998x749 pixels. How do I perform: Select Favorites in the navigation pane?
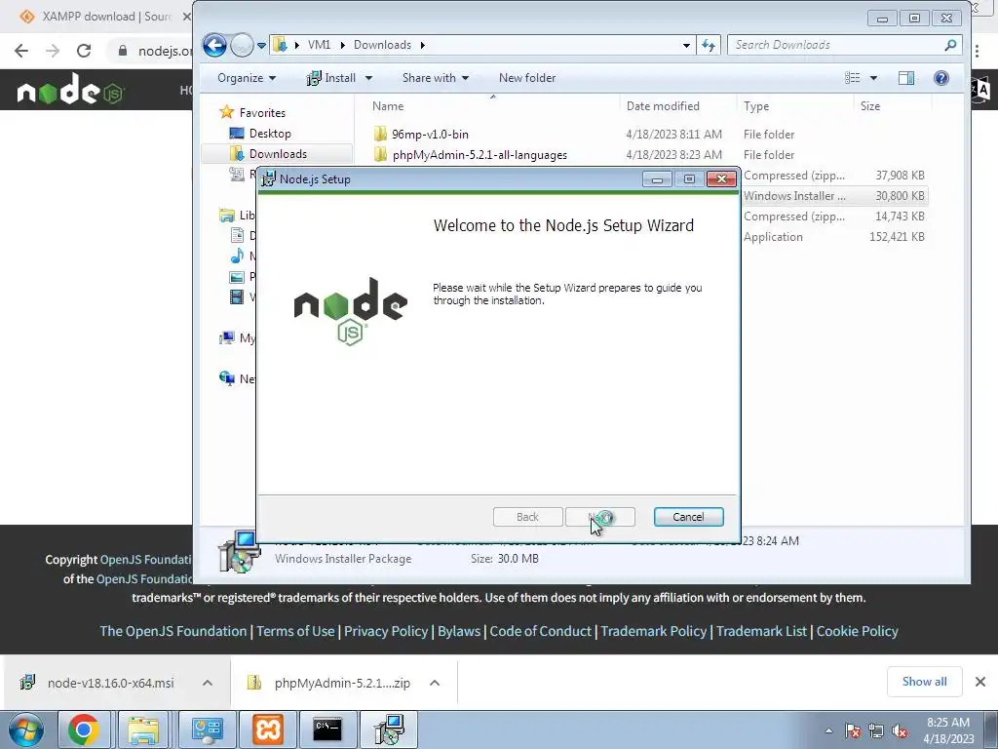point(262,113)
